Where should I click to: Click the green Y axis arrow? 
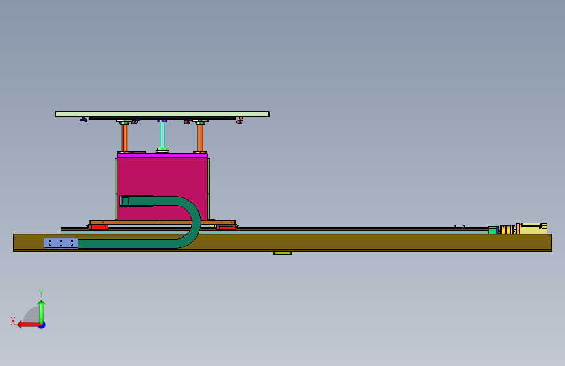point(42,311)
